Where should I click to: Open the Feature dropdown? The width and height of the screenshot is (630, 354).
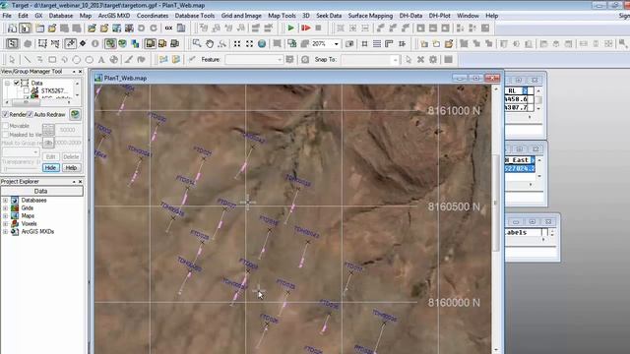(x=280, y=59)
